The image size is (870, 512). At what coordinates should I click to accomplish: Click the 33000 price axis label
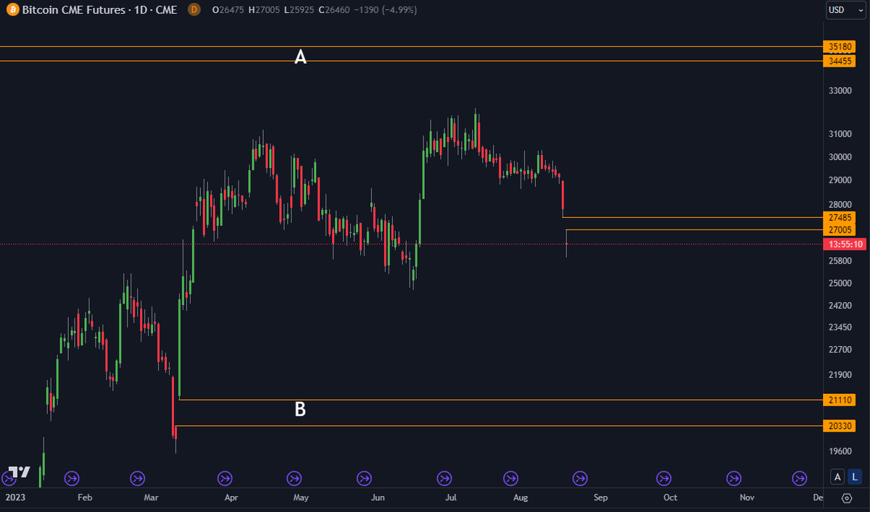[840, 91]
